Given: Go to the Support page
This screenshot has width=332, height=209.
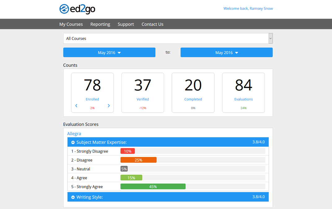Looking at the screenshot, I should (x=126, y=24).
